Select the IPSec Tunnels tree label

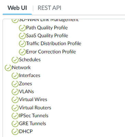[34, 115]
